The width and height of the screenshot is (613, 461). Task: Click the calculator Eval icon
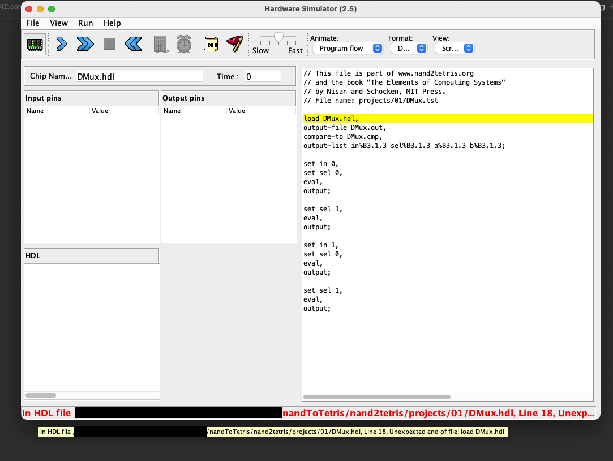point(160,44)
